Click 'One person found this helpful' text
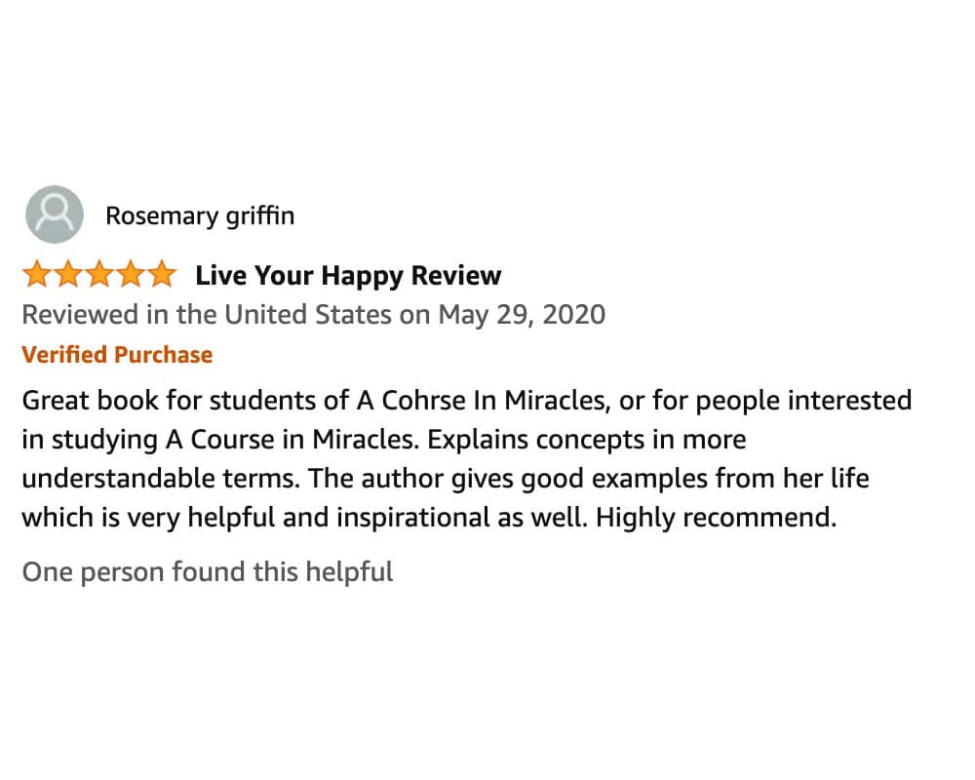 (x=208, y=571)
